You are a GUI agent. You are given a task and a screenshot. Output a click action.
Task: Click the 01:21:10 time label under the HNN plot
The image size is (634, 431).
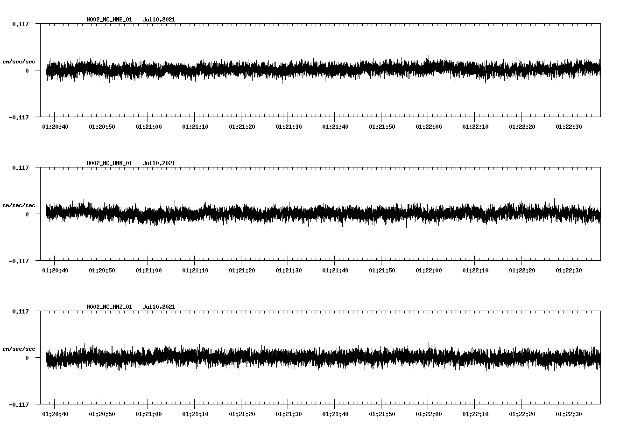coord(195,271)
